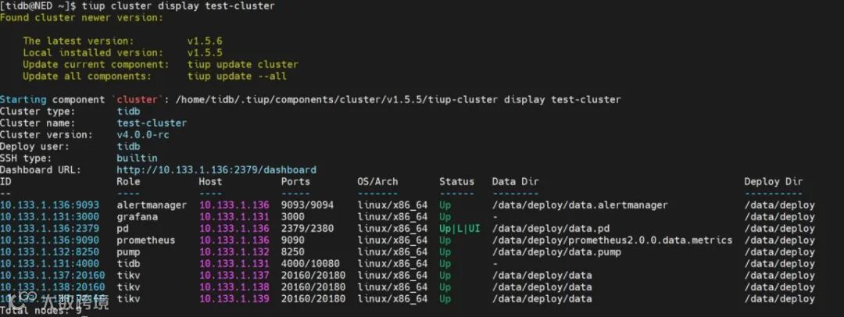The image size is (844, 317).
Task: Click the pd role text
Action: click(x=123, y=229)
